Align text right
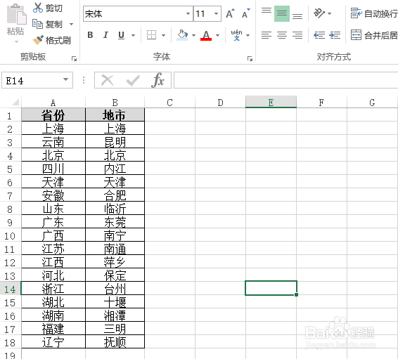This screenshot has width=398, height=359. point(297,35)
